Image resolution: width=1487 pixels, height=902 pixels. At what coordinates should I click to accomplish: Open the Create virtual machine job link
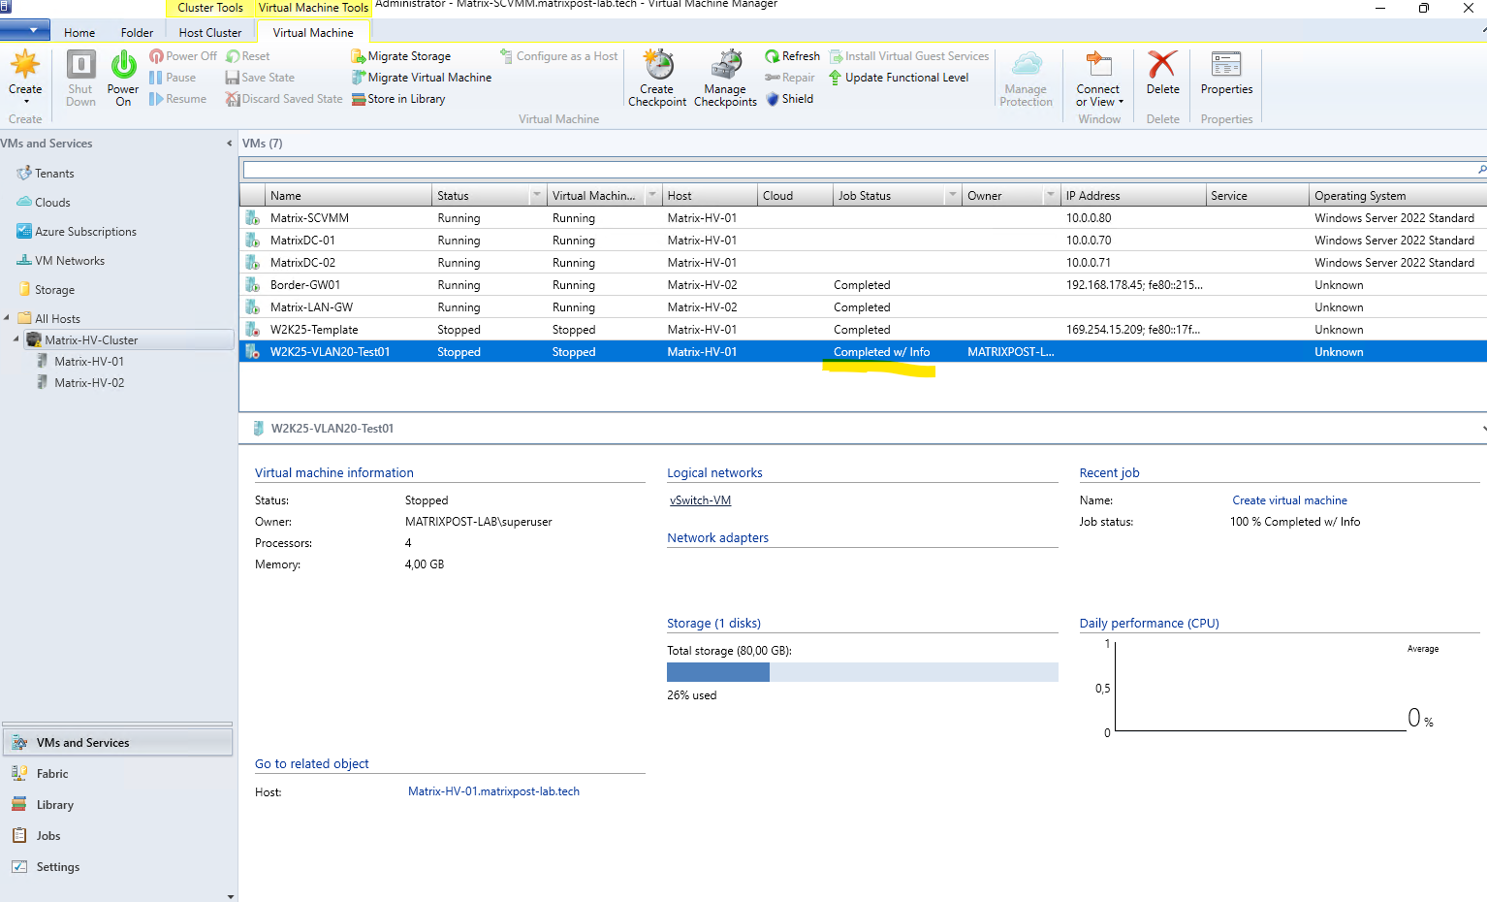pos(1289,500)
